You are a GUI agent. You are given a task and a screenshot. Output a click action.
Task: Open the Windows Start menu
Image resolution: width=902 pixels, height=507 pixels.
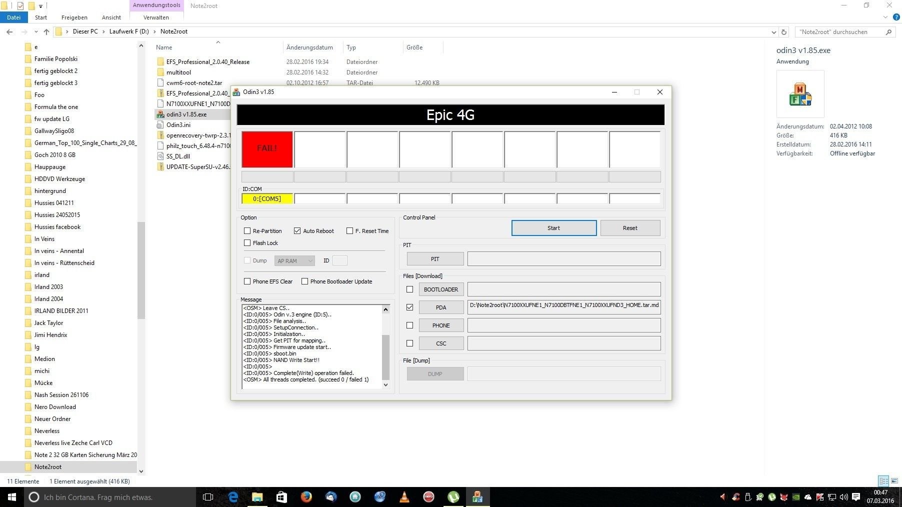click(12, 497)
